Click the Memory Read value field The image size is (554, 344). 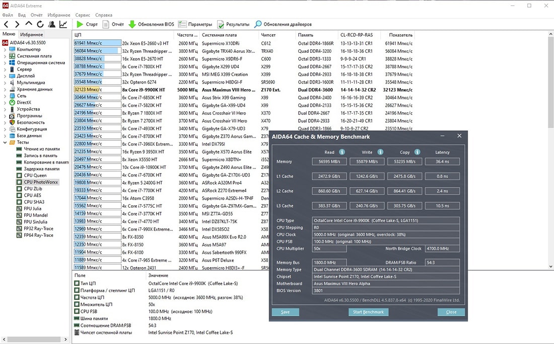pos(330,162)
